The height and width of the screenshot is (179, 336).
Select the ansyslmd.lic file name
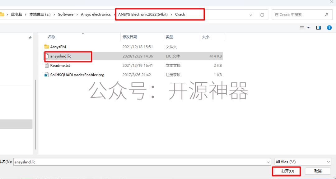click(61, 56)
